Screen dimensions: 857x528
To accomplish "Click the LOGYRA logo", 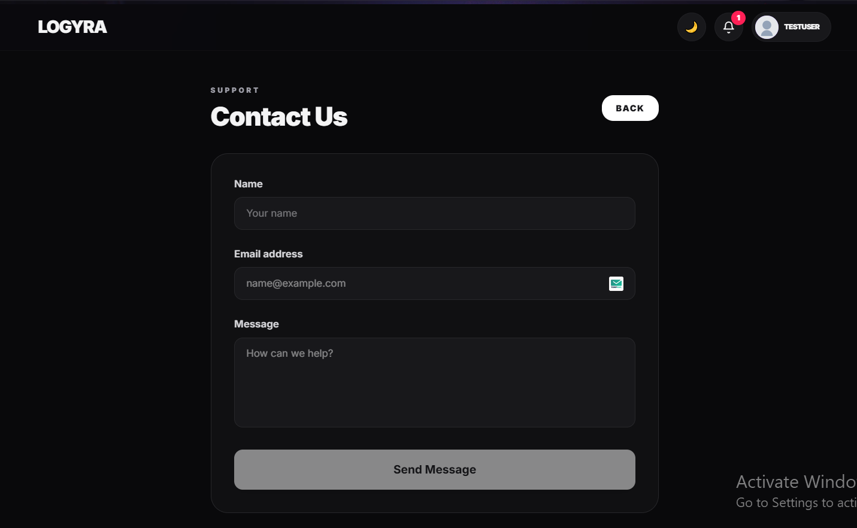I will click(x=72, y=27).
